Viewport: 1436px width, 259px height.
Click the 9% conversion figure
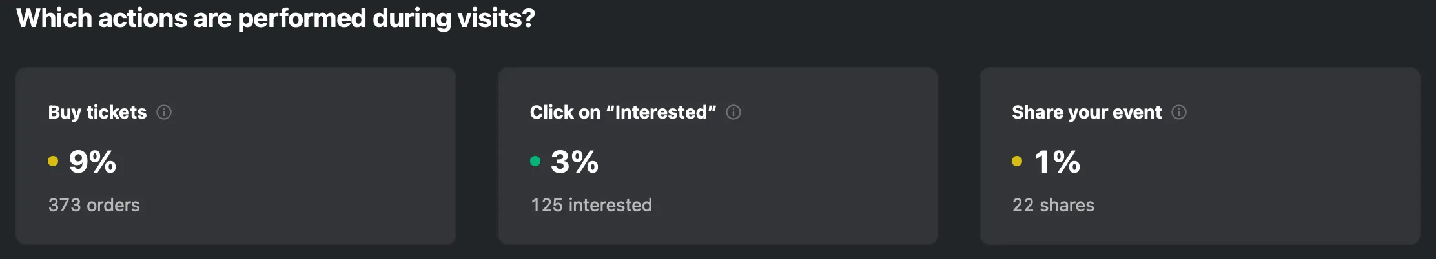point(92,162)
